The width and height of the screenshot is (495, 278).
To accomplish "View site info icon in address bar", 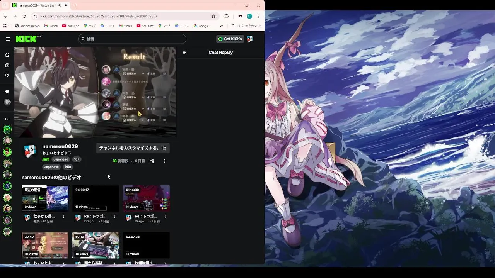I will (x=35, y=16).
